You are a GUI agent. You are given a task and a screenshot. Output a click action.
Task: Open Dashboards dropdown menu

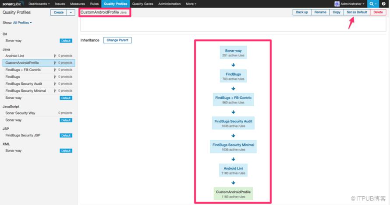(39, 4)
